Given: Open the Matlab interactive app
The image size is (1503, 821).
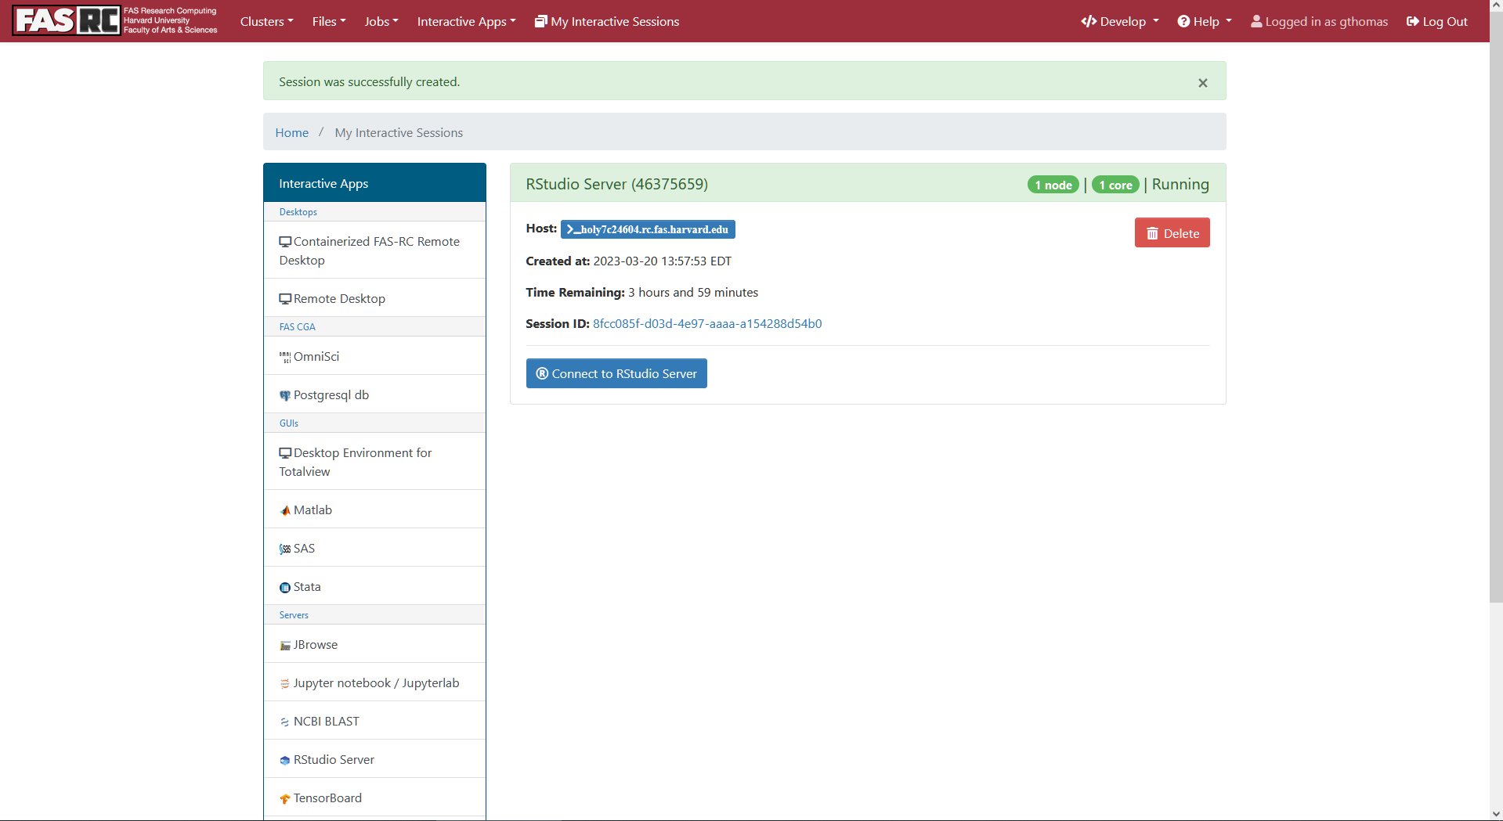Looking at the screenshot, I should 312,510.
